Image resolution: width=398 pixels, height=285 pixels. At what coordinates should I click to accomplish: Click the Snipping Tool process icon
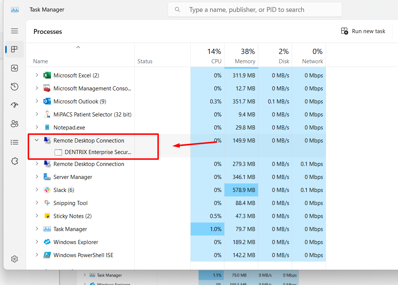click(x=47, y=203)
